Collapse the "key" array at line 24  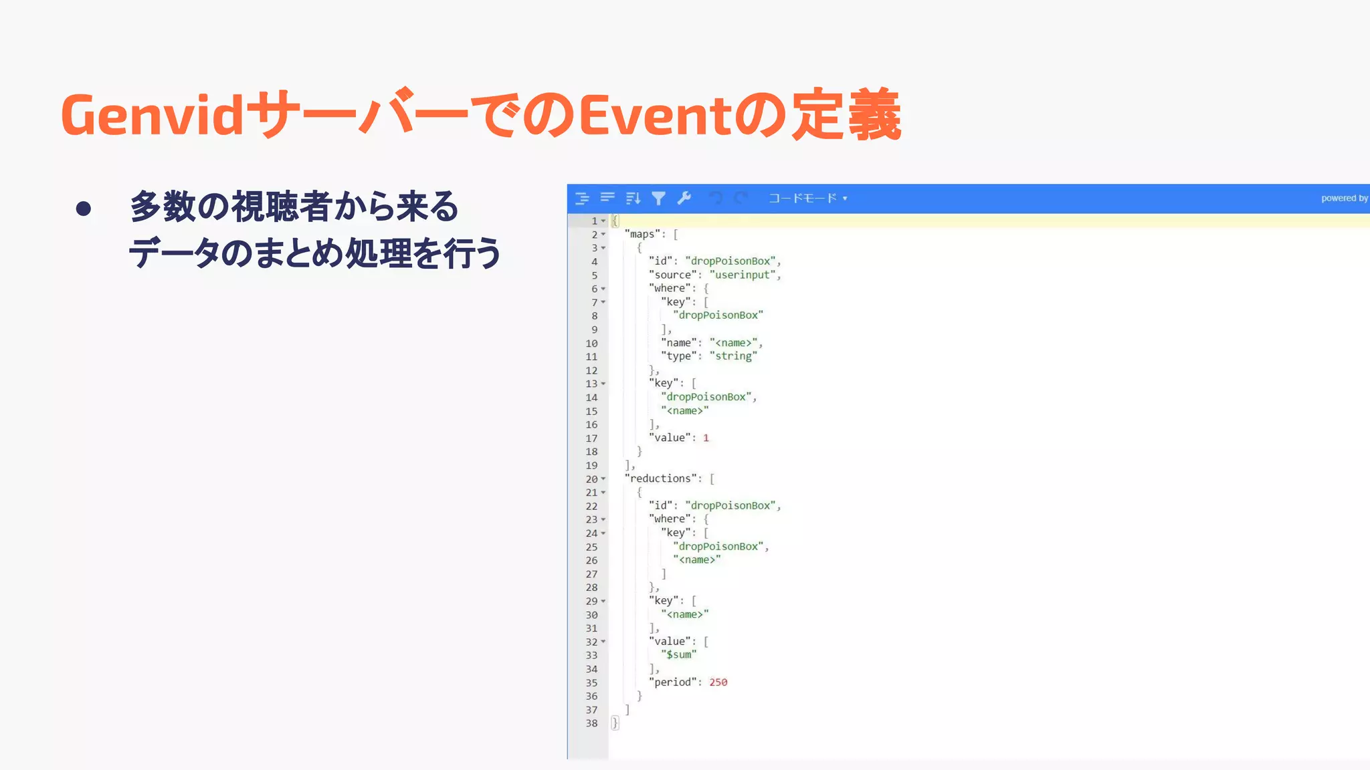point(603,533)
